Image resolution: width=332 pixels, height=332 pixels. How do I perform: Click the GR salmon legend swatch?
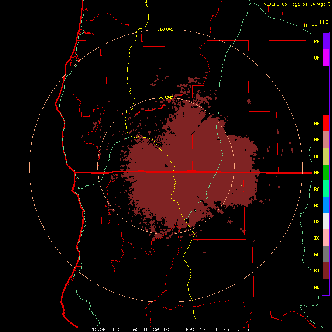coord(326,140)
